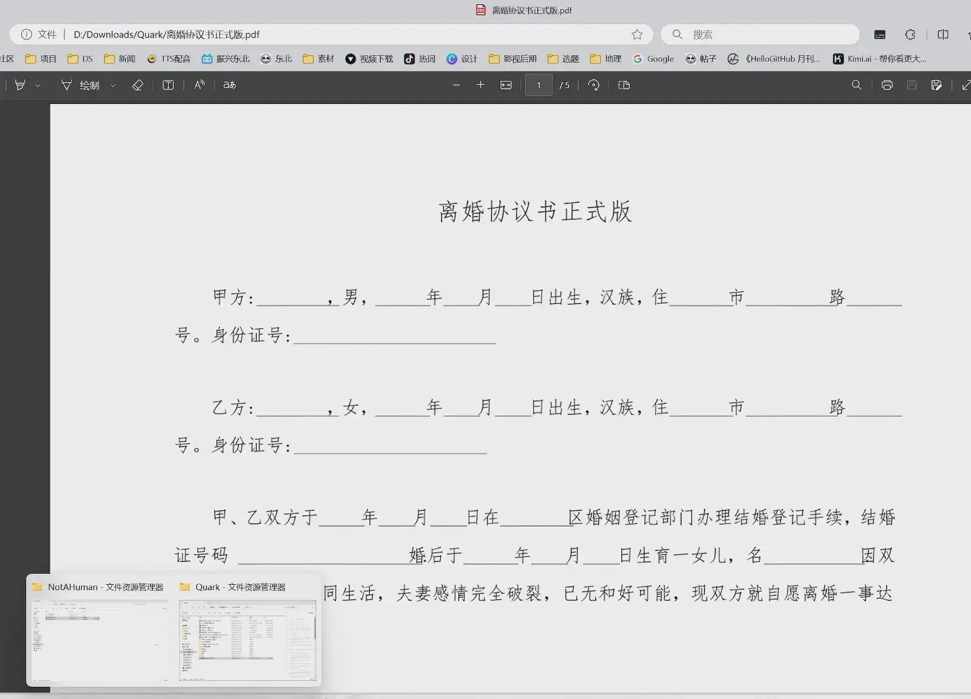Open find in PDF search icon
The width and height of the screenshot is (971, 699).
856,85
